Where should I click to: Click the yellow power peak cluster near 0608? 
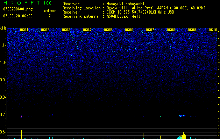tap(183, 136)
